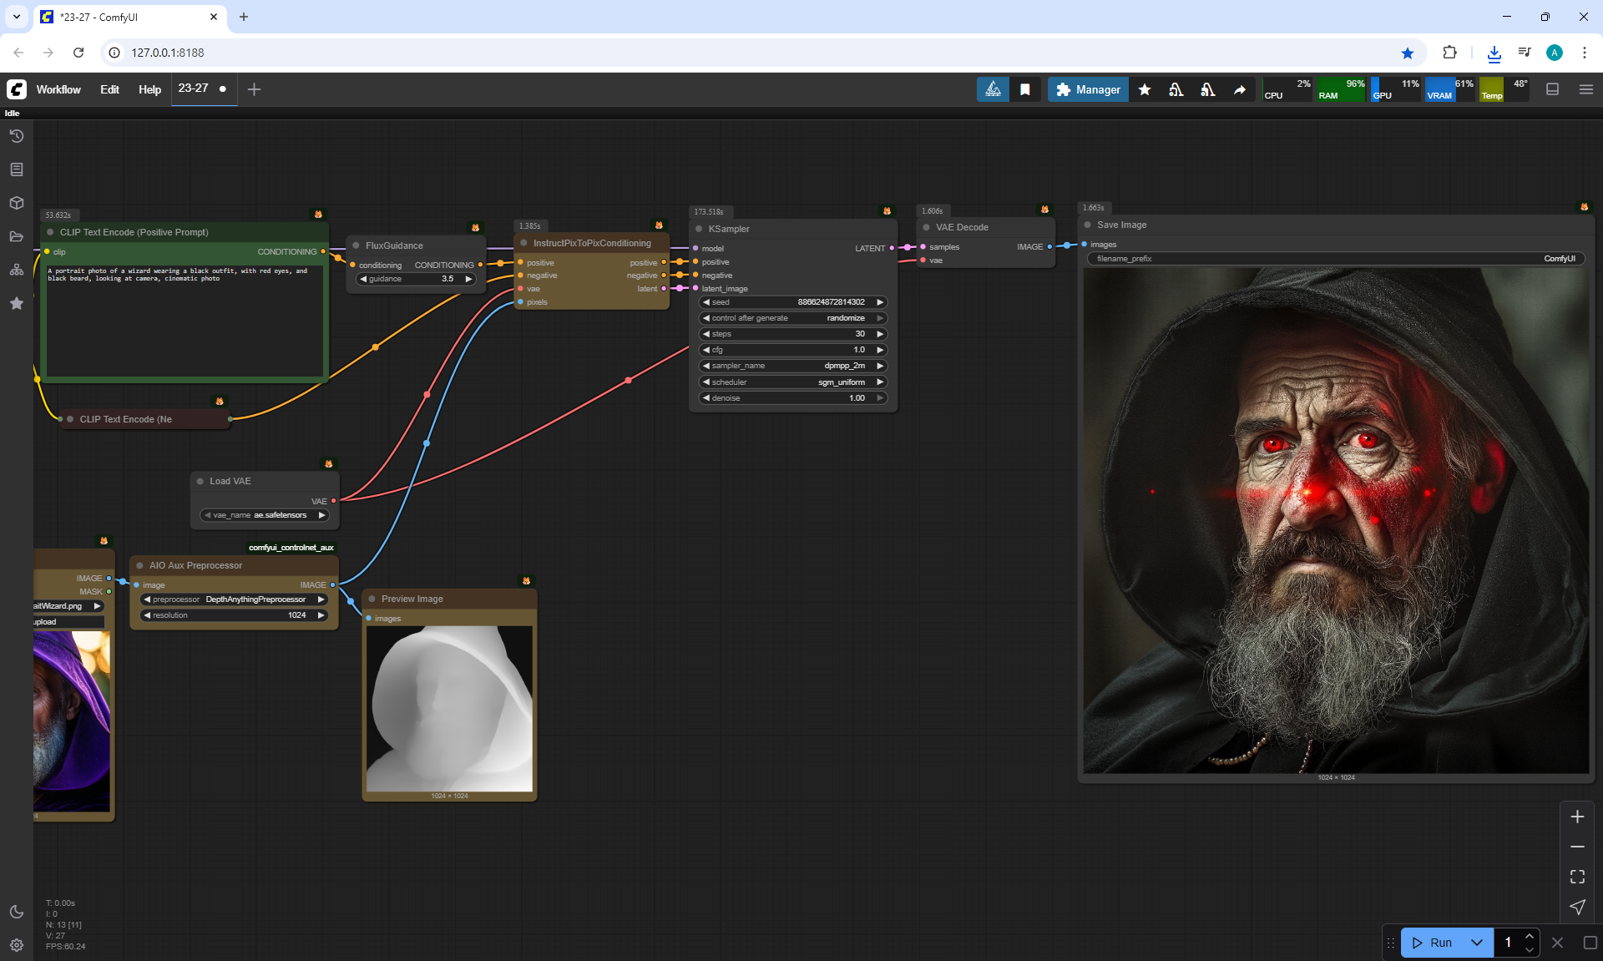Screen dimensions: 1603x961
Task: Collapse KSampler node via its title dot
Action: (x=699, y=229)
